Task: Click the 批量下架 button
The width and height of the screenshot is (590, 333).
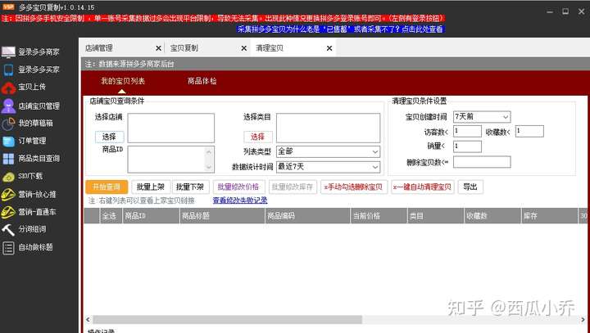Action: tap(190, 187)
